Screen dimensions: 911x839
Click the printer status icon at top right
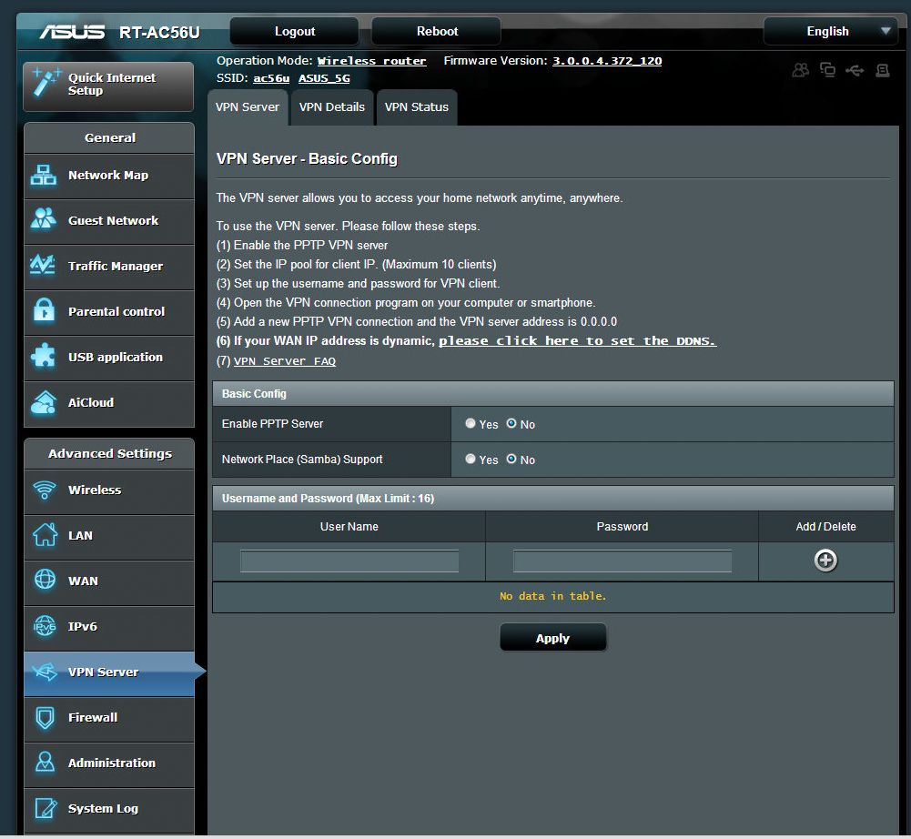click(x=883, y=70)
